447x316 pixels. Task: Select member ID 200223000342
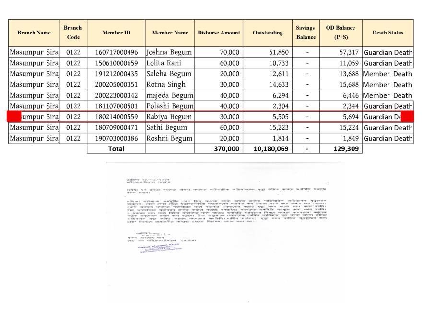(x=117, y=95)
